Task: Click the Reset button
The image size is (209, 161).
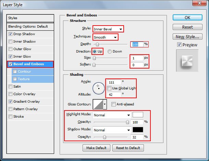Action: click(187, 27)
